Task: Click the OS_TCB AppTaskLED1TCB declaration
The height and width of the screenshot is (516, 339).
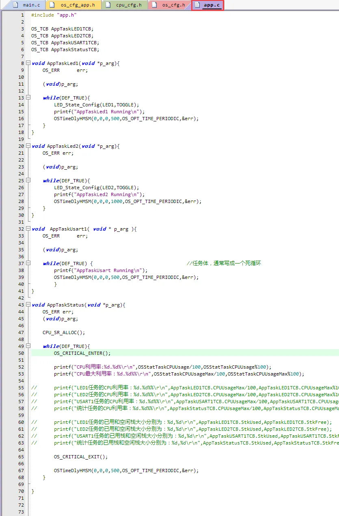Action: point(62,29)
